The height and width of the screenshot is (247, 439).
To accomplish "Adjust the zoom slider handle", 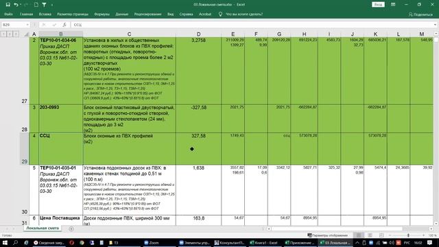I will coord(408,235).
